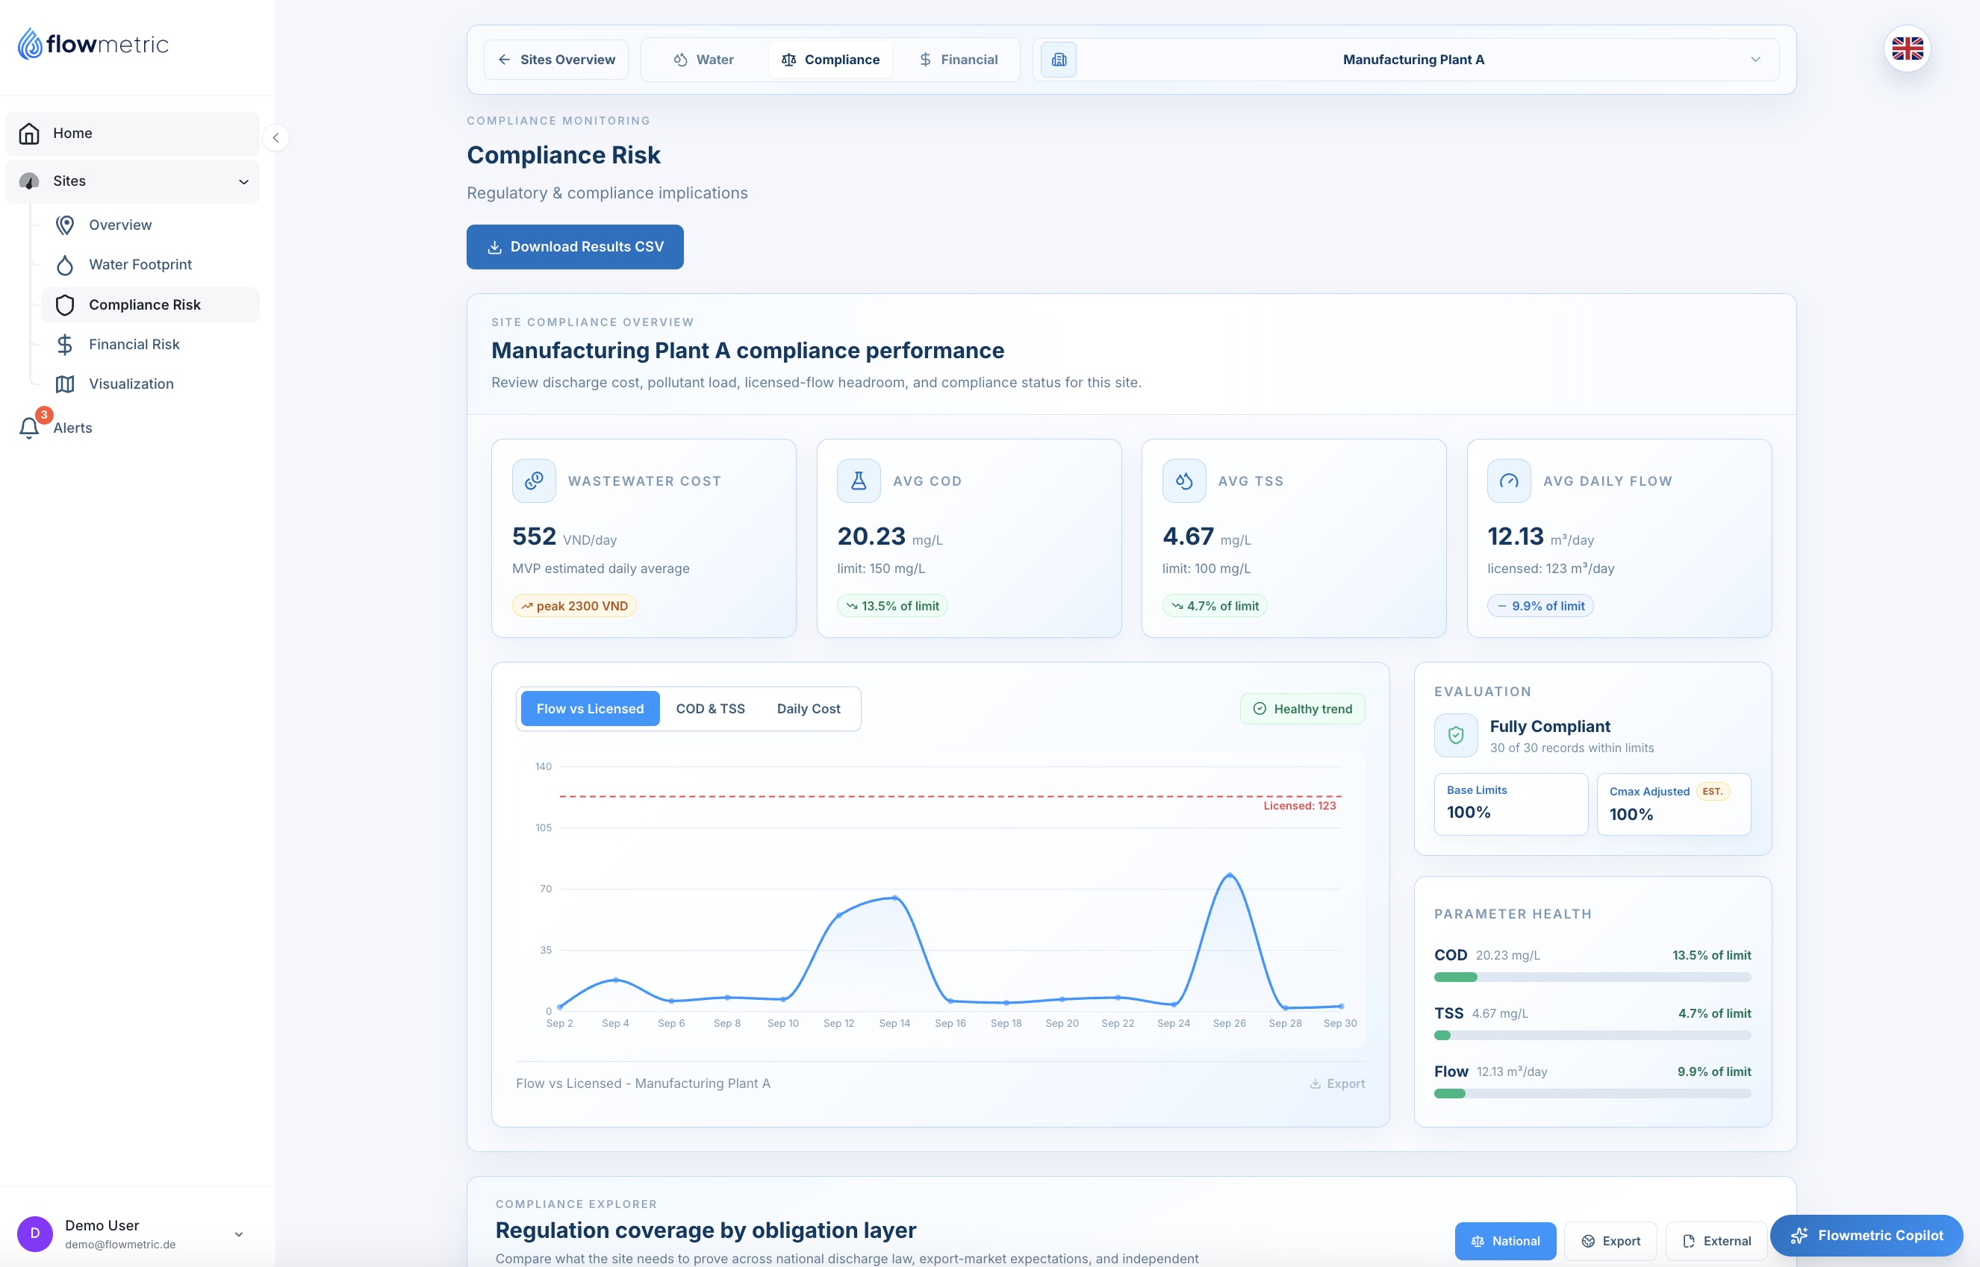Screen dimensions: 1980x1267
Task: Click the Avg Daily Flow gauge icon
Action: point(1508,481)
